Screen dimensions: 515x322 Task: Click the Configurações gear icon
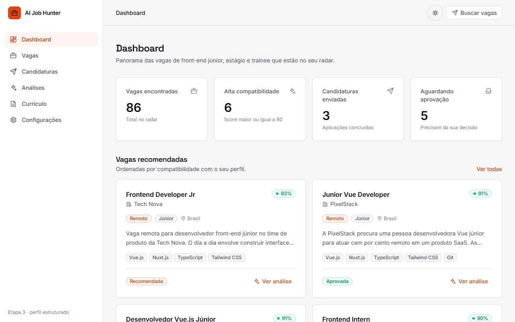[x=13, y=120]
